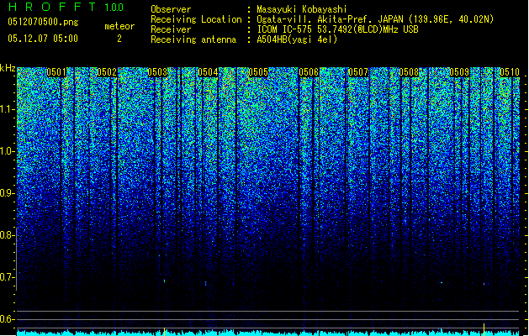The width and height of the screenshot is (529, 336).
Task: Click the meteor count label
Action: 119,26
